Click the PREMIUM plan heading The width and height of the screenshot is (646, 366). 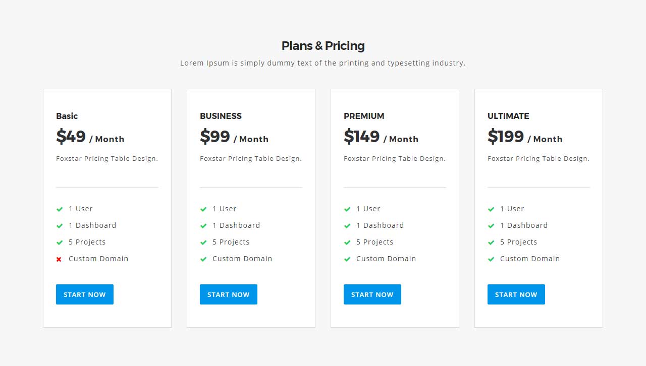(364, 116)
